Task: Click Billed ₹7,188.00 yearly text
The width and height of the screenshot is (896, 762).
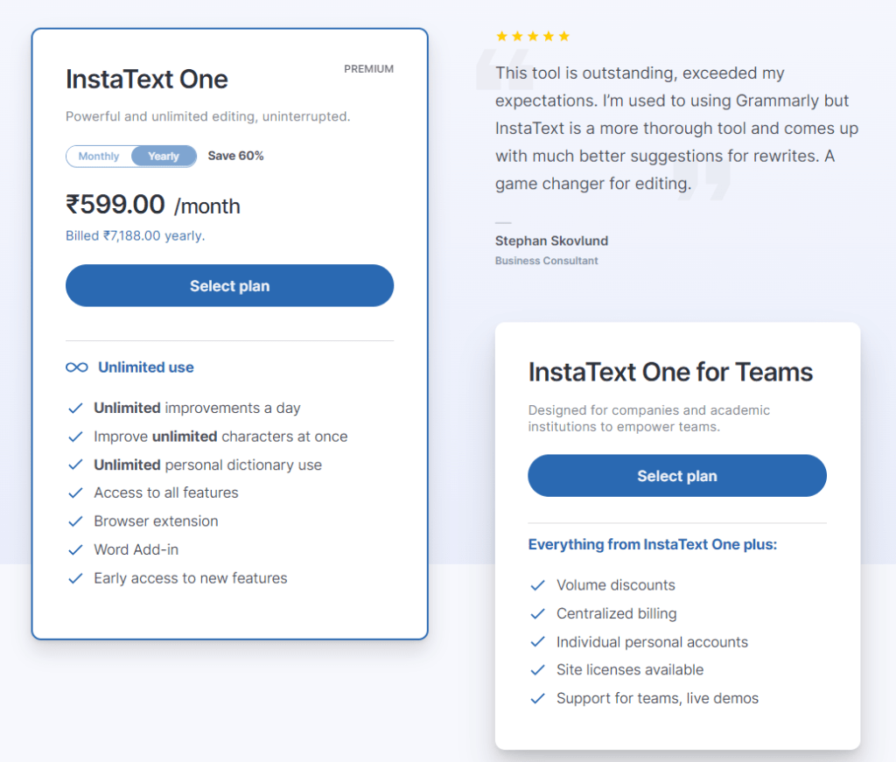Action: 135,236
